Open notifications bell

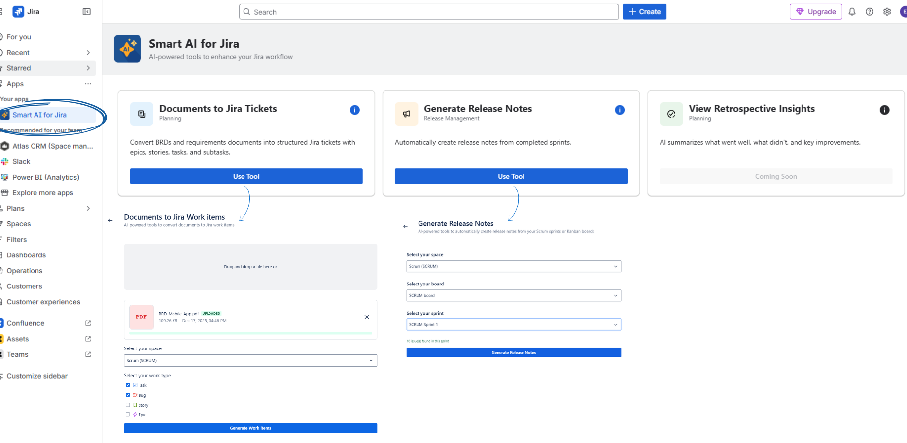(x=852, y=11)
